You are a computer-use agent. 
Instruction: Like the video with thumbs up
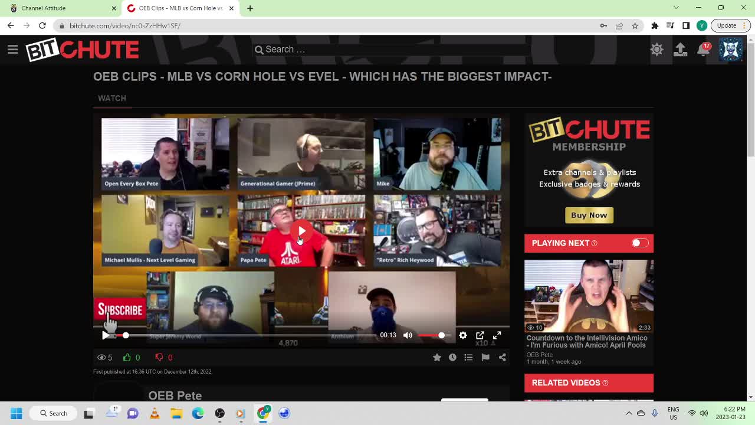click(127, 357)
